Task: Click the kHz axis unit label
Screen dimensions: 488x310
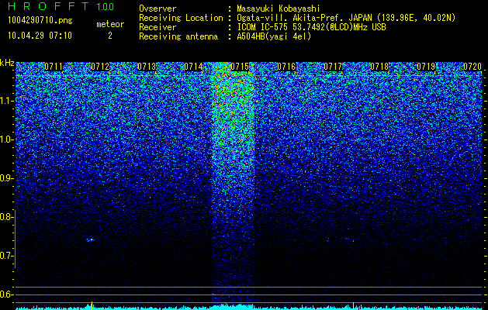Action: [x=7, y=63]
